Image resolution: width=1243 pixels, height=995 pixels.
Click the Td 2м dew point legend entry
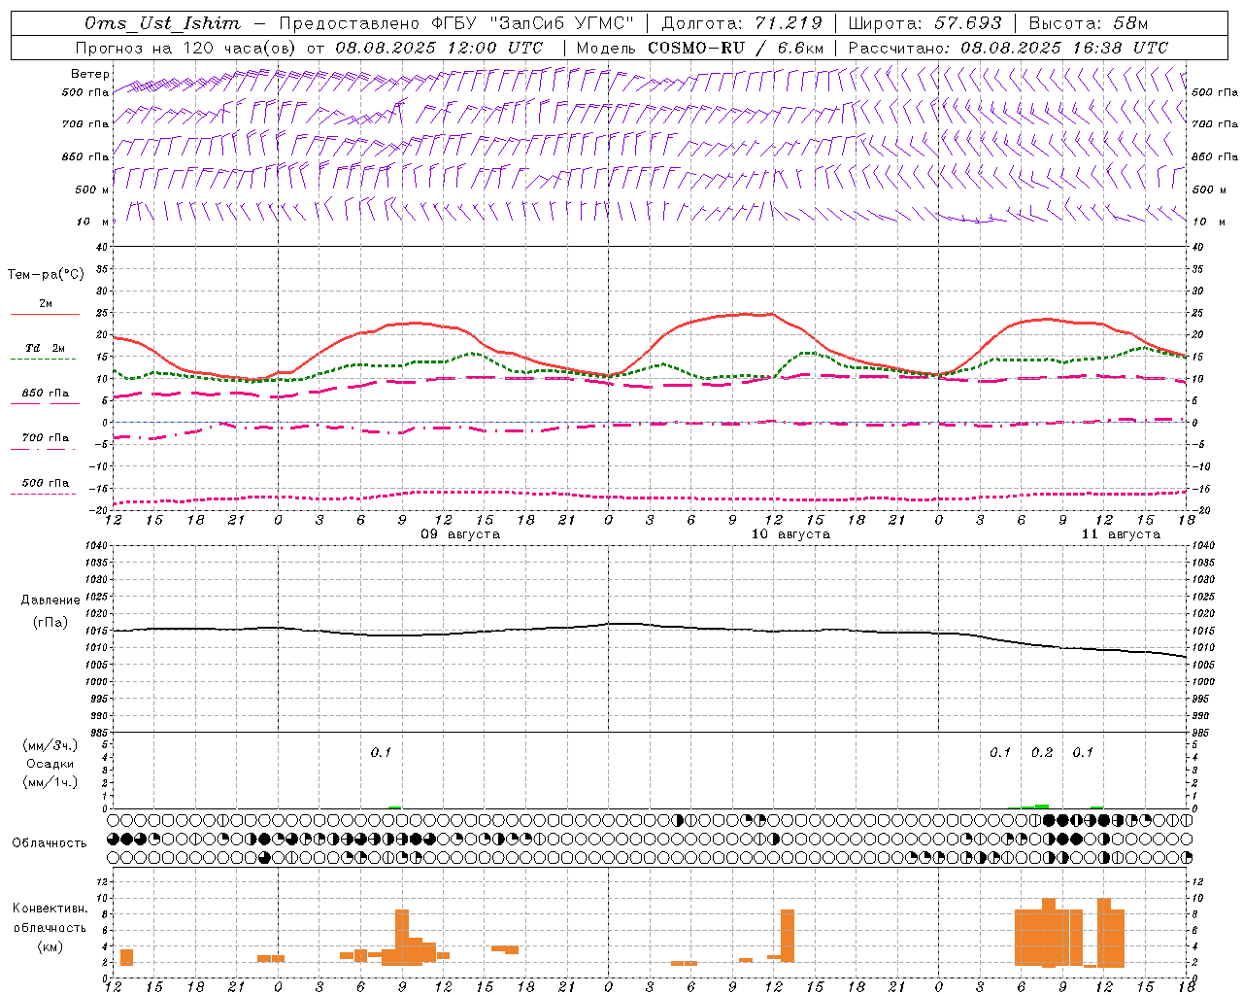click(46, 348)
